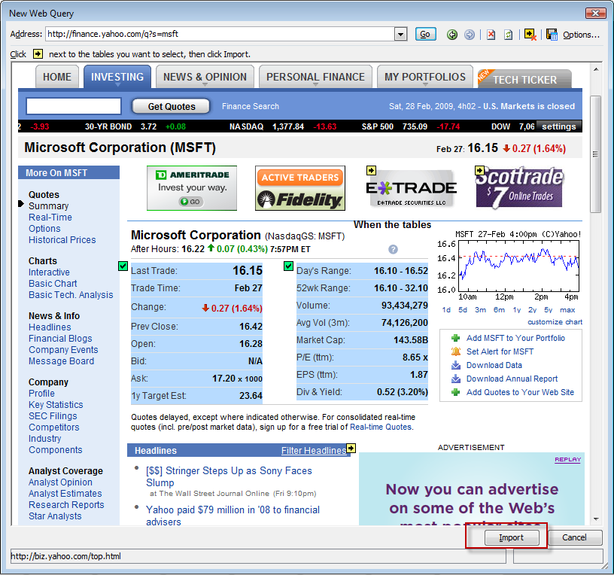Open the Key Statistics link

56,405
